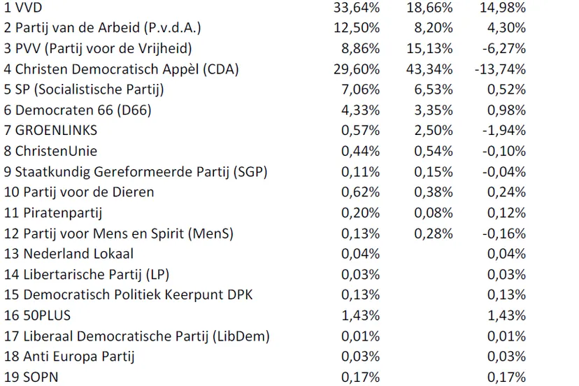579x386 pixels.
Task: Click the 15,13% value in the PVV row
Action: click(x=429, y=48)
